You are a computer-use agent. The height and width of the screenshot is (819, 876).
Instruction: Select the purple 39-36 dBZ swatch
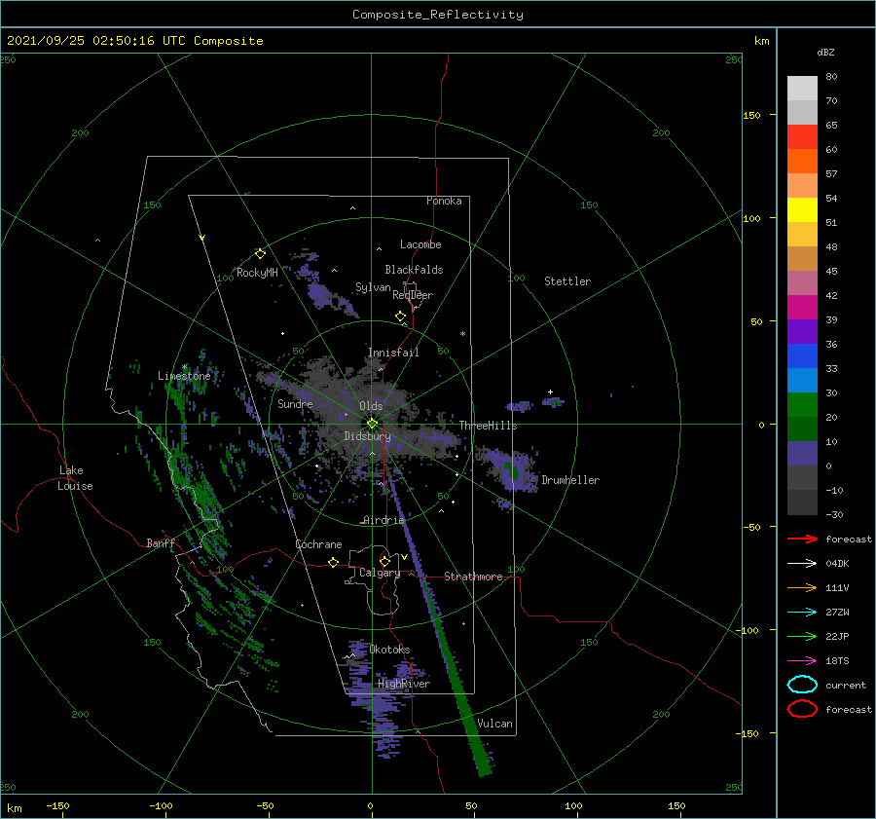tap(802, 332)
